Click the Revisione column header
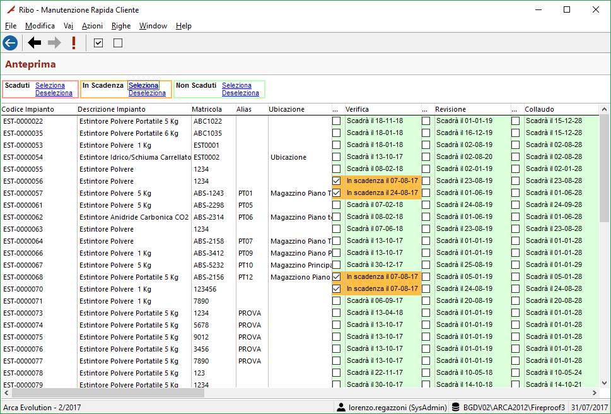The width and height of the screenshot is (611, 414). pos(472,110)
